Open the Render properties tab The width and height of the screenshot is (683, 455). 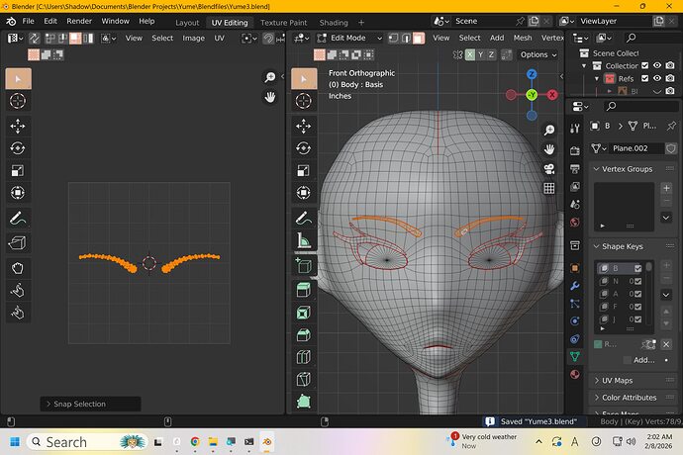575,150
